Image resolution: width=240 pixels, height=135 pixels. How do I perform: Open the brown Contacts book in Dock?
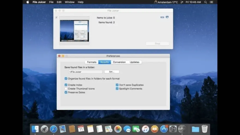72,129
